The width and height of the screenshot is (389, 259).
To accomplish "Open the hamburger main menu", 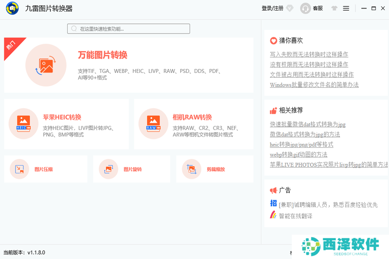I will 346,8.
